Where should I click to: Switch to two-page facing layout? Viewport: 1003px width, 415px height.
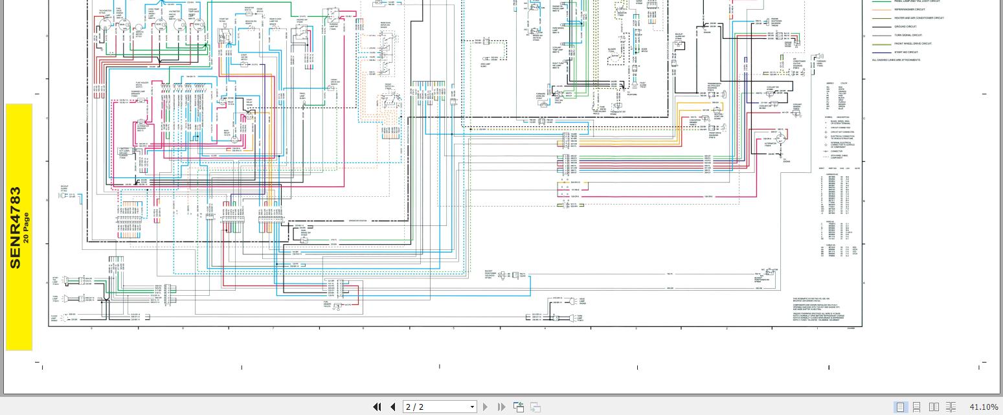coord(934,407)
